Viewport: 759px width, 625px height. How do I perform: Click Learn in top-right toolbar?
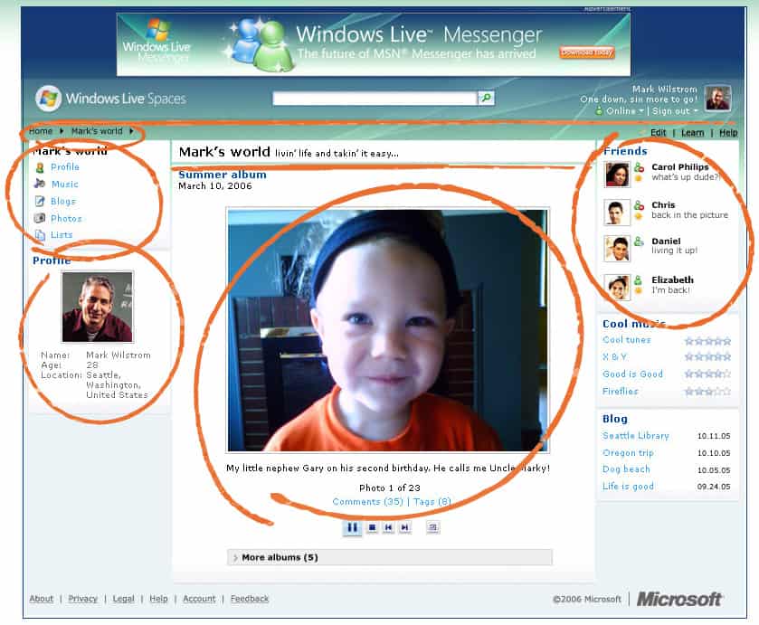click(692, 133)
